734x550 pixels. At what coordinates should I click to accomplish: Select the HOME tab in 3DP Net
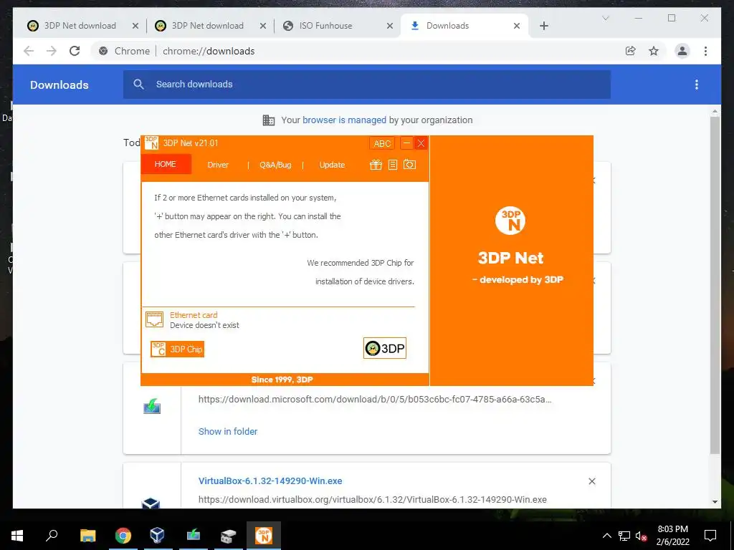tap(166, 164)
